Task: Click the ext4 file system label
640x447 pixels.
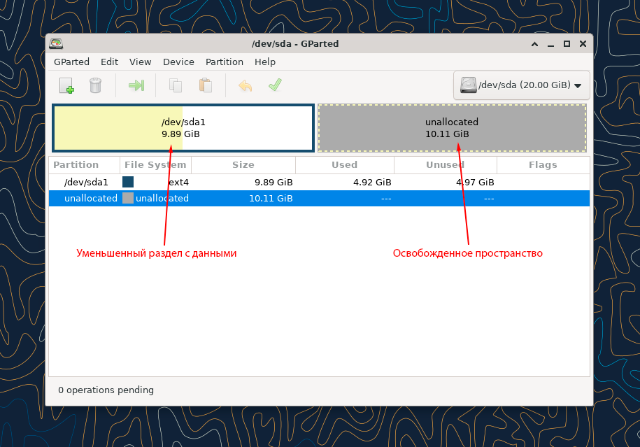Action: pos(178,182)
